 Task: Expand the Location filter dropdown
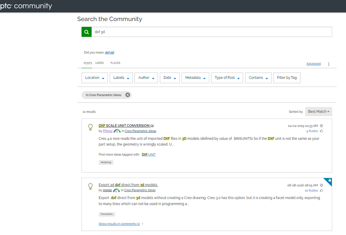(x=95, y=78)
